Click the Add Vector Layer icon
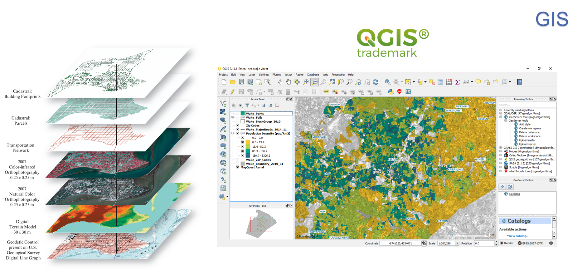The image size is (582, 270). (223, 103)
